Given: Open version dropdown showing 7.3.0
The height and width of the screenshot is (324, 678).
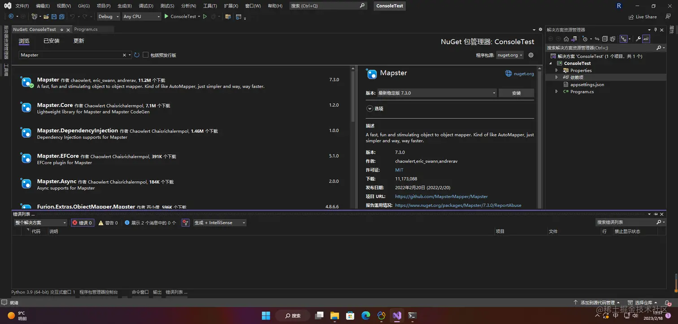Looking at the screenshot, I should click(x=437, y=93).
